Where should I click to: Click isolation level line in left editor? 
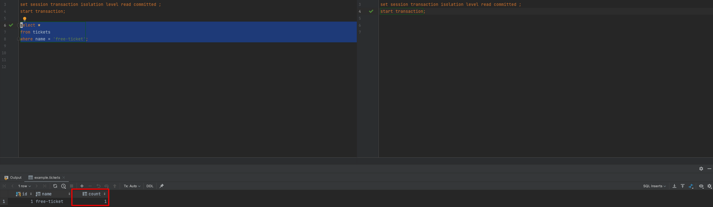(x=90, y=4)
